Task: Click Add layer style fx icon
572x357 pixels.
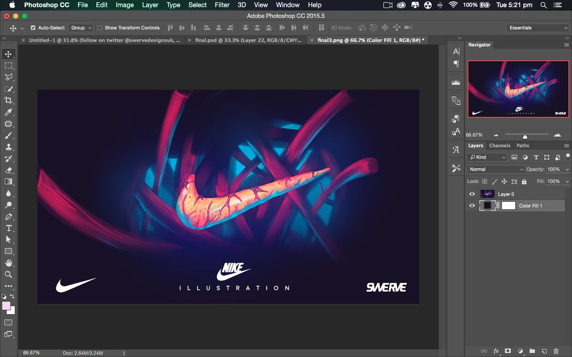Action: [496, 351]
